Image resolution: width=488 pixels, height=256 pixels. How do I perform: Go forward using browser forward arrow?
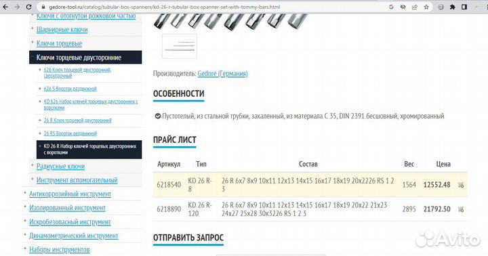[x=17, y=7]
